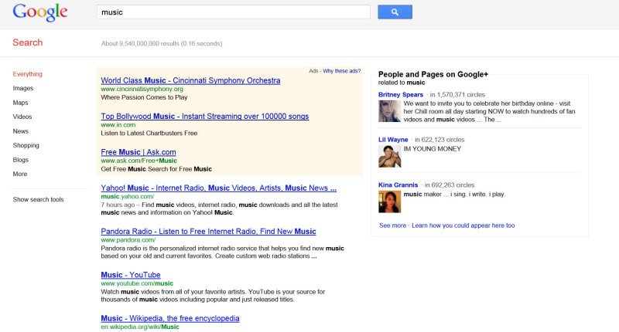Open Music - YouTube result

pos(130,275)
